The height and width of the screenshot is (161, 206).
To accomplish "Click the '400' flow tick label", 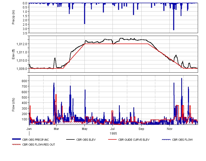I will pyautogui.click(x=24, y=103).
